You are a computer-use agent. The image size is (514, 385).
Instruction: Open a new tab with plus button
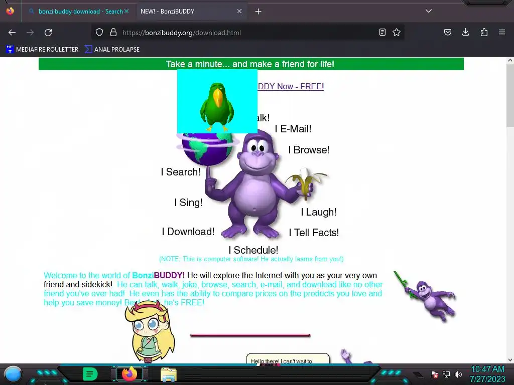click(259, 12)
